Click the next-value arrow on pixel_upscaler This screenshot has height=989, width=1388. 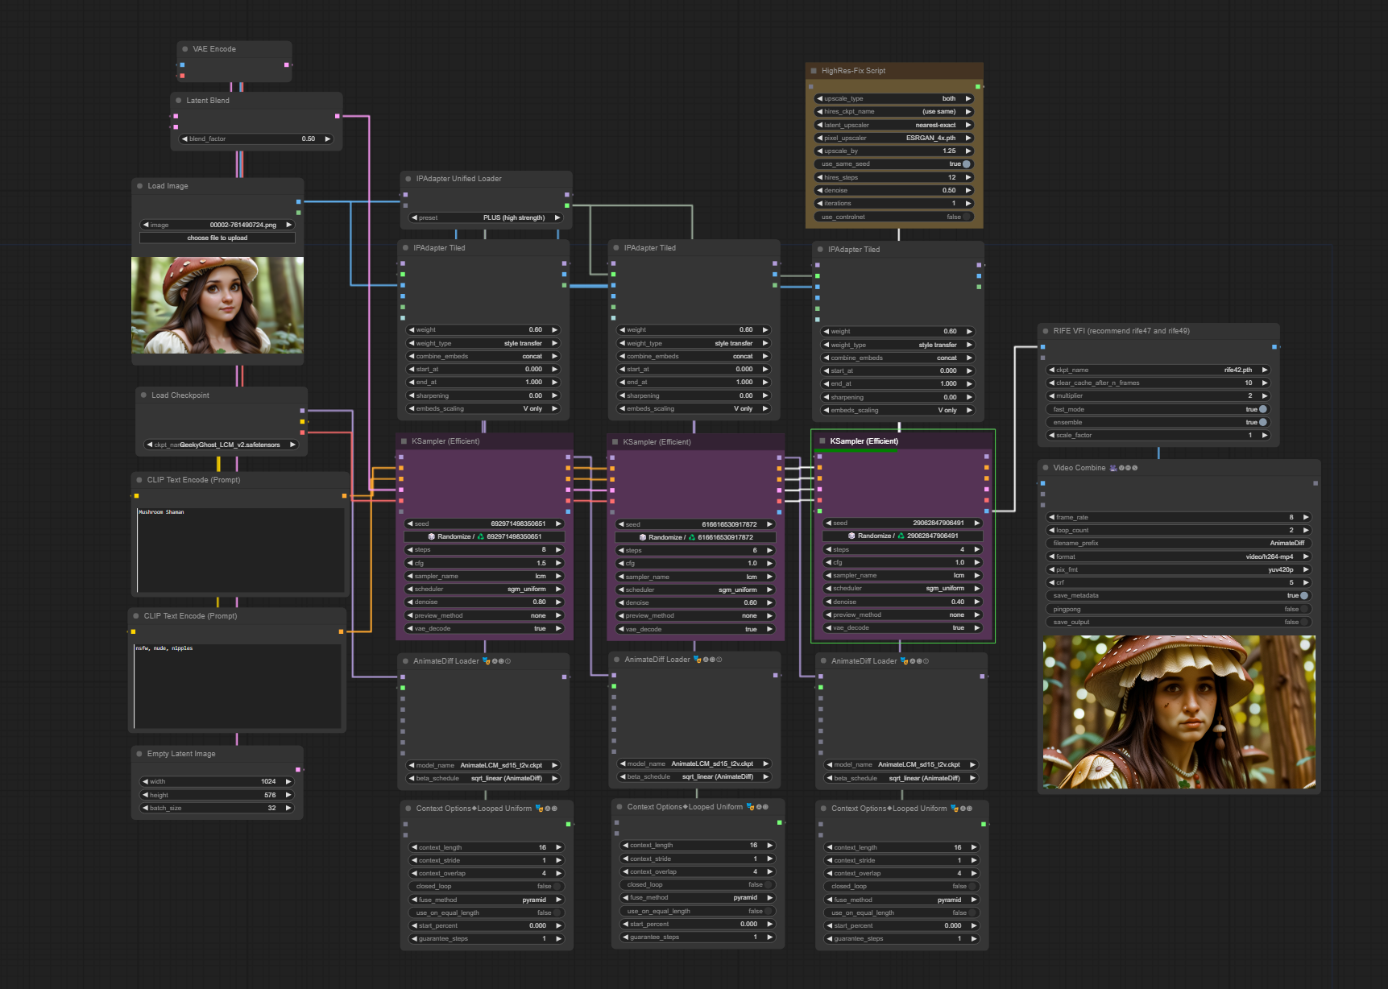click(968, 138)
